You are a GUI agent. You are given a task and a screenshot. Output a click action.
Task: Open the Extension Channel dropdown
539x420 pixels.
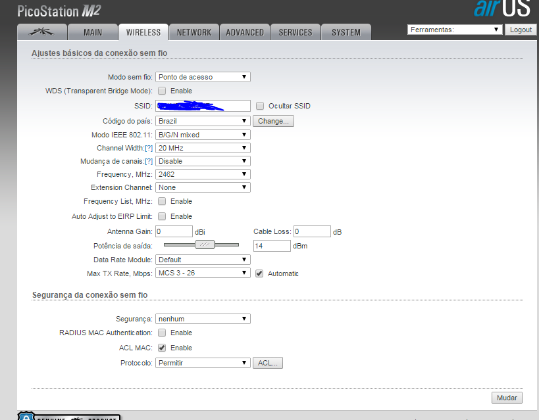pyautogui.click(x=203, y=187)
